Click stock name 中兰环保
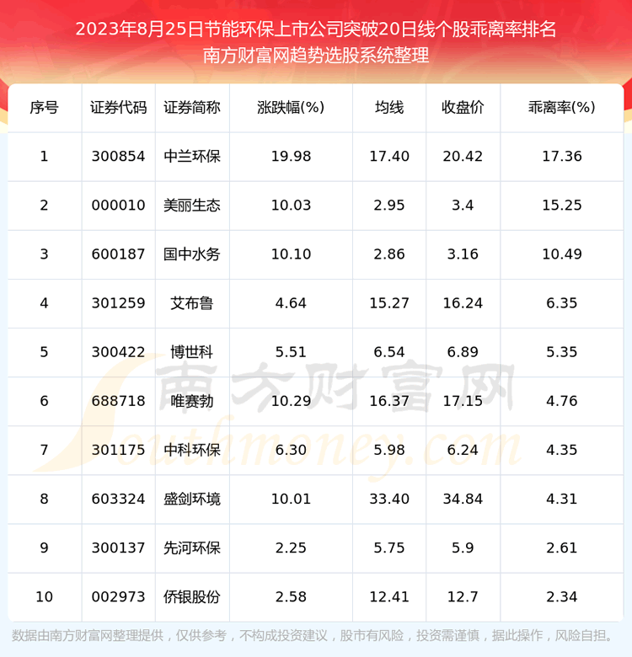This screenshot has height=657, width=632. 192,156
